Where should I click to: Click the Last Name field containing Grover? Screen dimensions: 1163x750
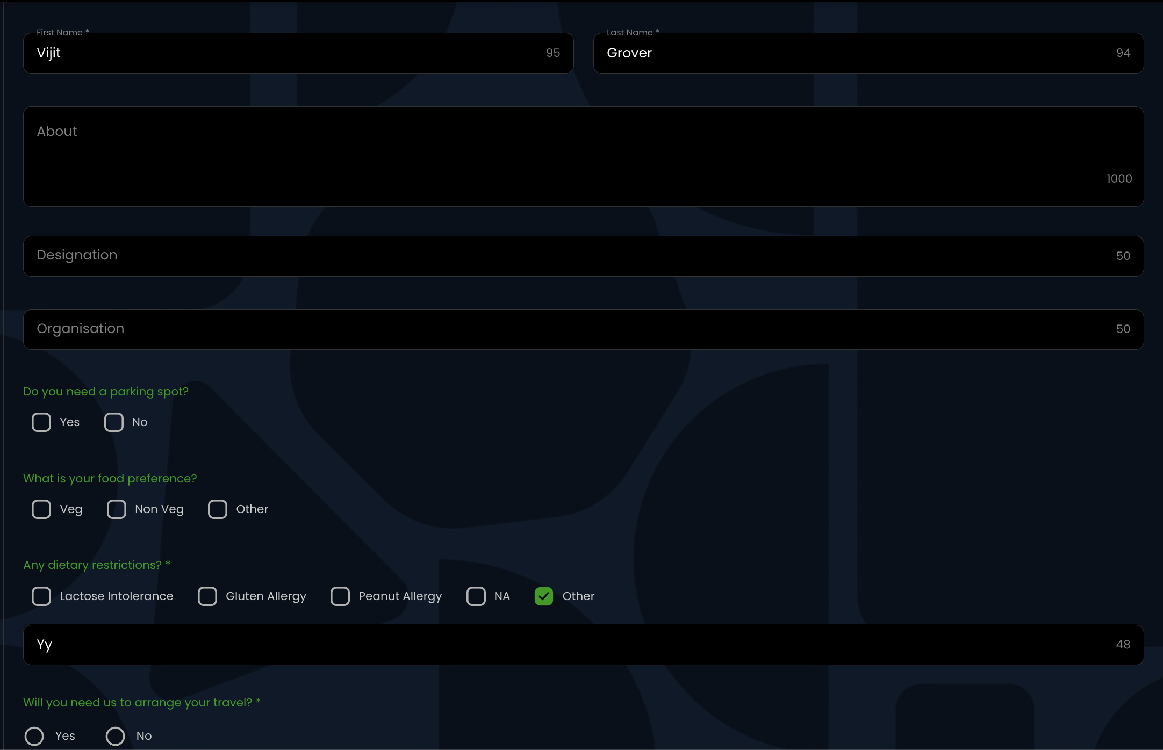pos(868,53)
